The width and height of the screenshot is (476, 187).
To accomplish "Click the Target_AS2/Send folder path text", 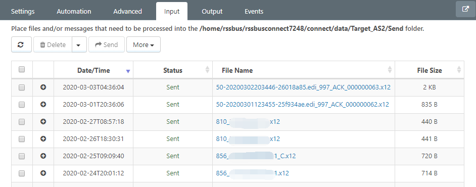I will coord(302,29).
